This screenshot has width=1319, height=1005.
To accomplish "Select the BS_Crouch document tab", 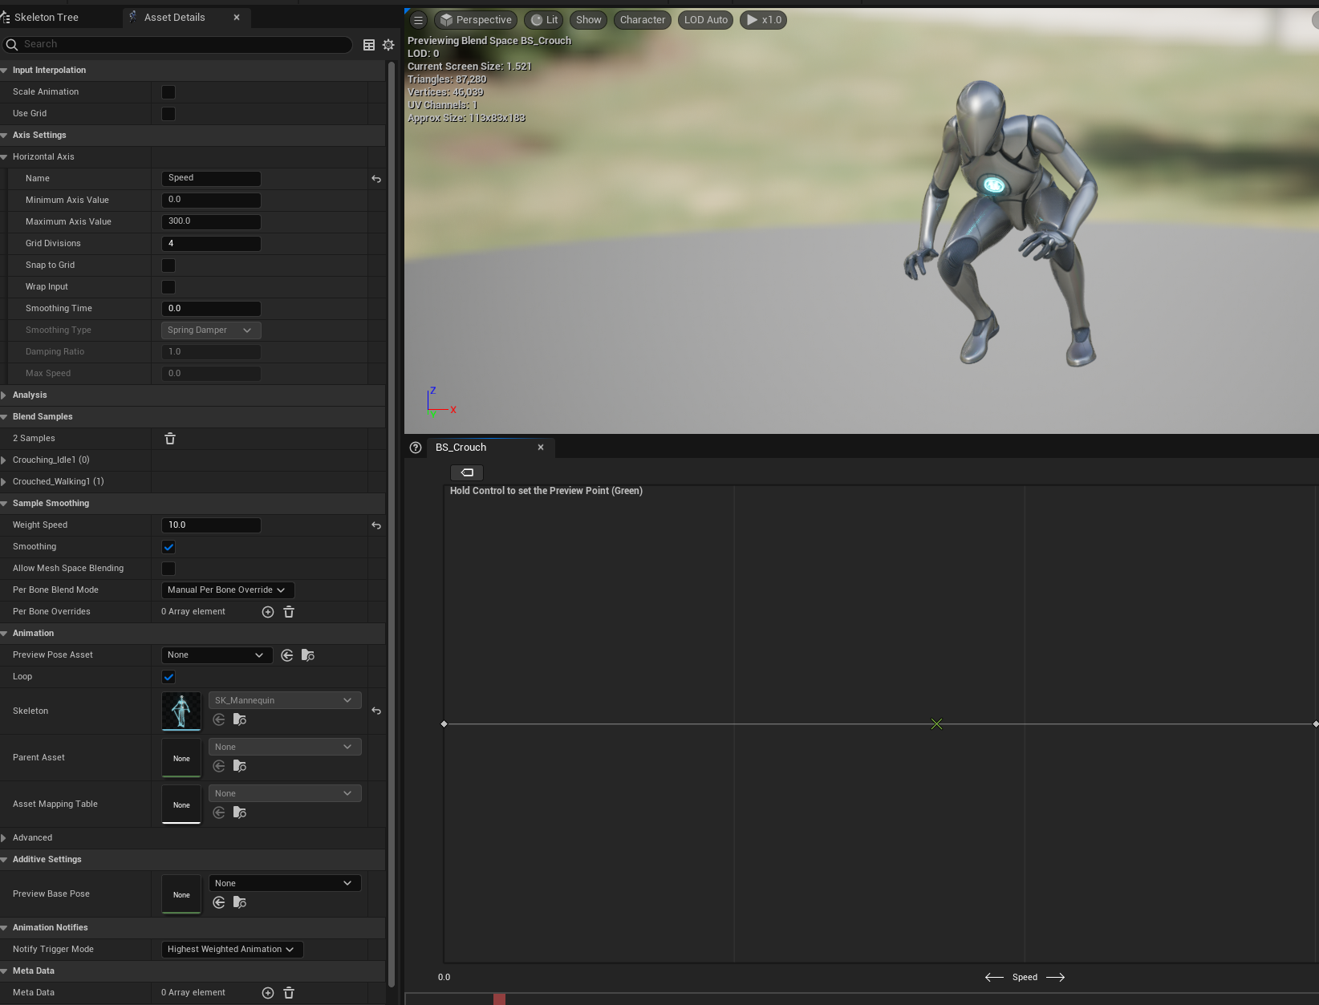I will point(461,448).
